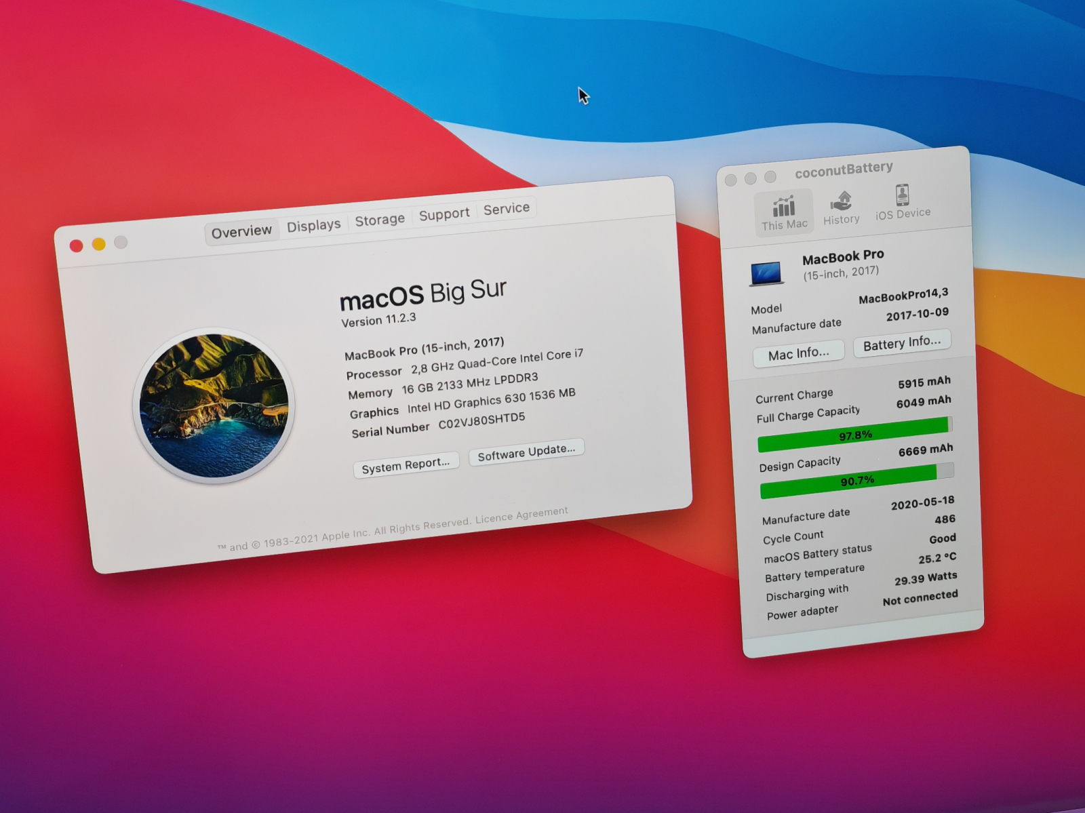Minimize the About This Mac window

tap(99, 243)
